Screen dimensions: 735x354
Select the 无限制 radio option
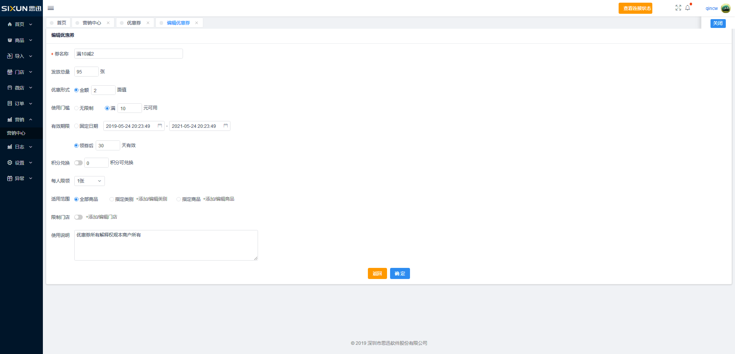(x=77, y=108)
